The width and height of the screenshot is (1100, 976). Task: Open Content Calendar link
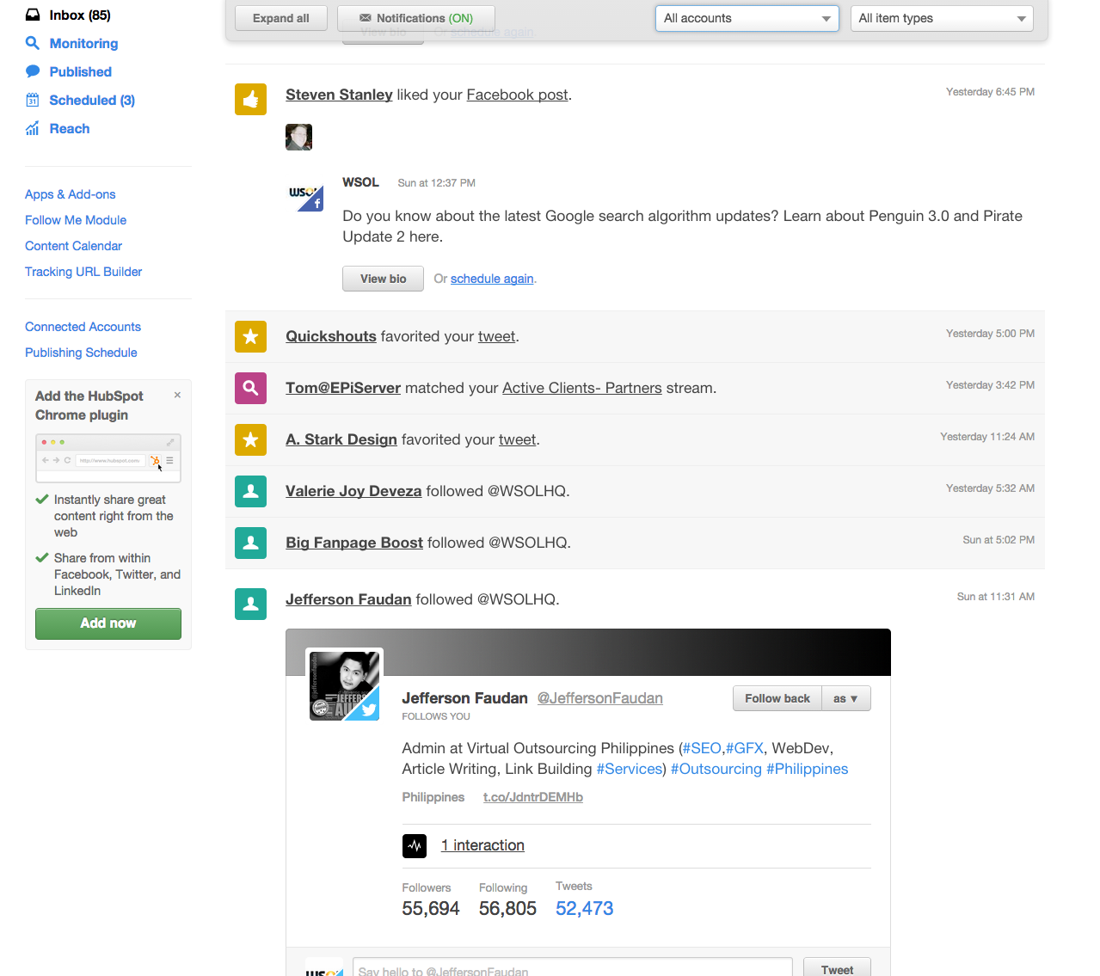tap(73, 246)
